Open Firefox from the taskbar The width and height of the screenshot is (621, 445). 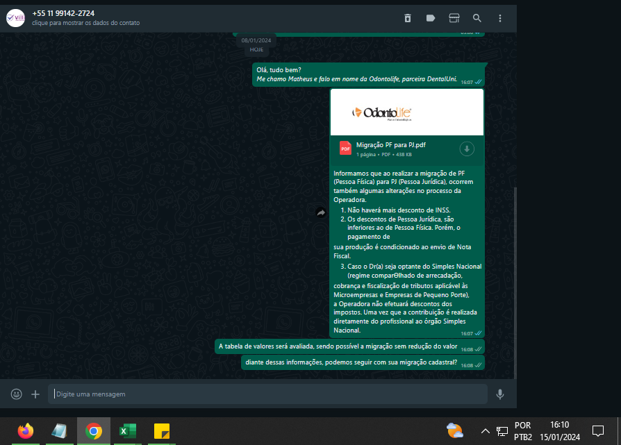click(x=26, y=430)
